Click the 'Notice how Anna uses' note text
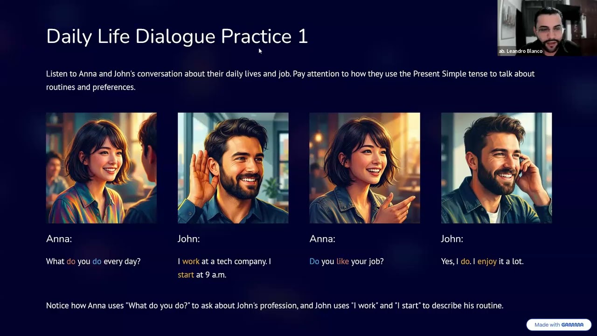The image size is (597, 336). (275, 306)
